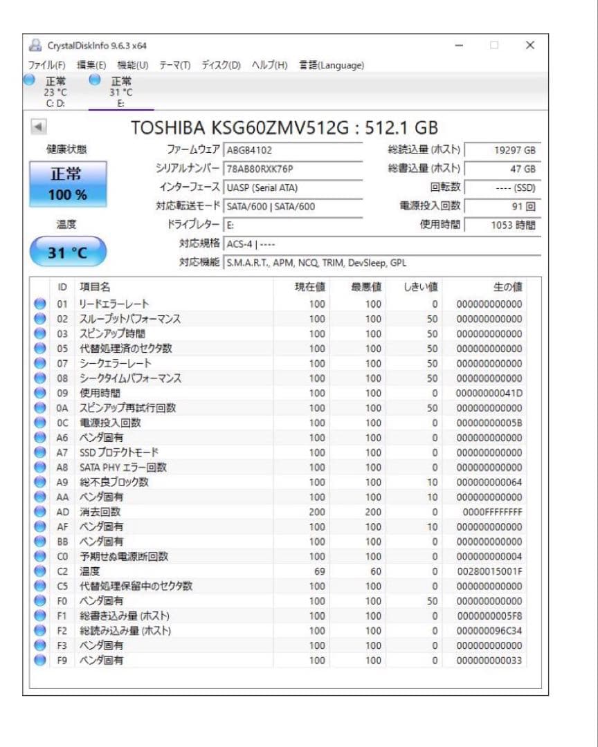
Task: Click the status orb for row 02 スループットパフォーマンス
Action: 40,319
